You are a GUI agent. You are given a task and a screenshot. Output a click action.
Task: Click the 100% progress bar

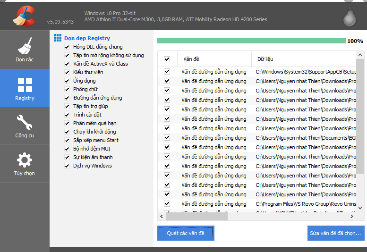pyautogui.click(x=251, y=41)
